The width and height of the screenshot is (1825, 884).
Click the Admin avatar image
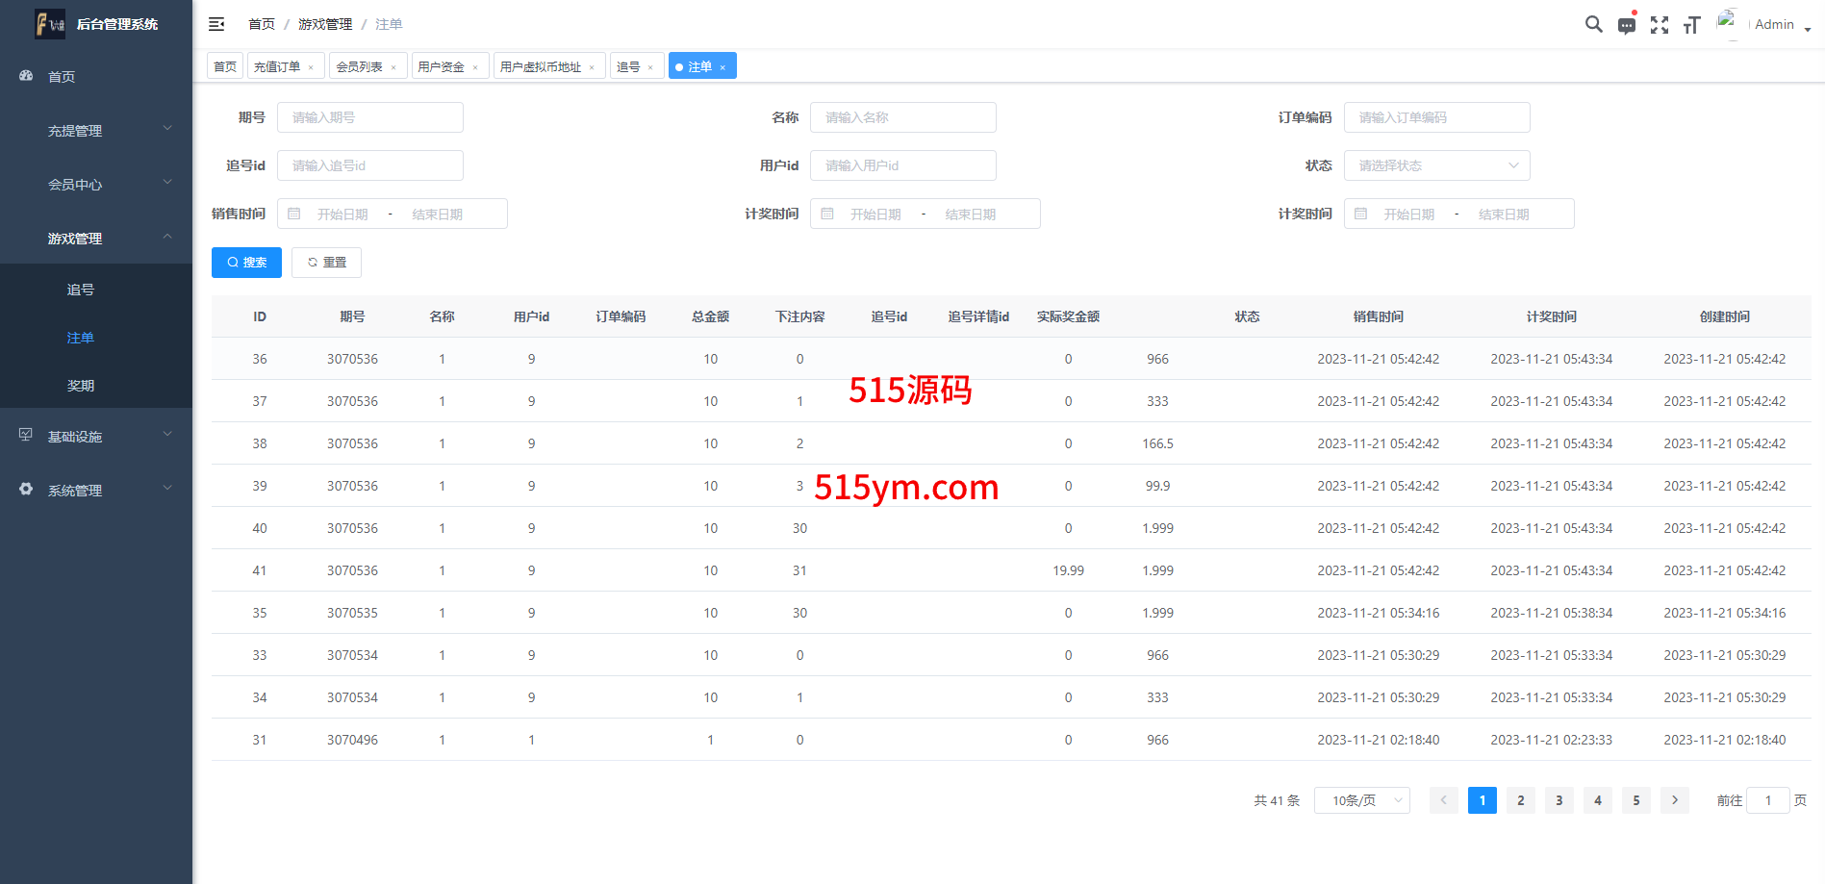(x=1728, y=23)
